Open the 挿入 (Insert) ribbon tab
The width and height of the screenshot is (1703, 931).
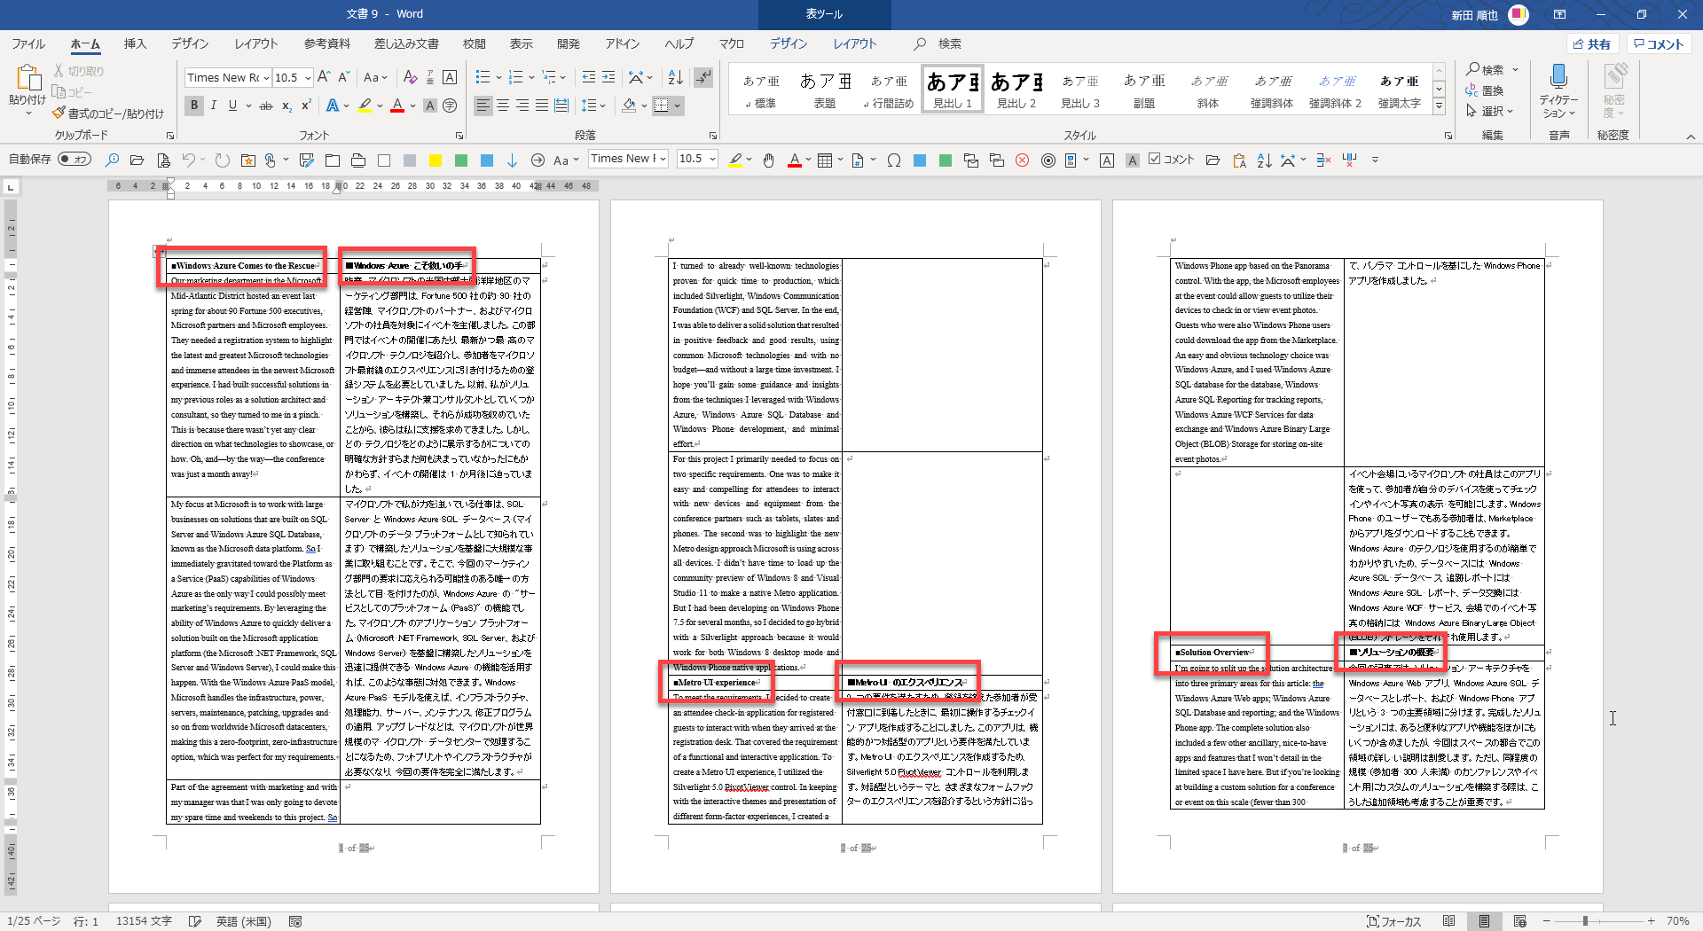[x=135, y=43]
